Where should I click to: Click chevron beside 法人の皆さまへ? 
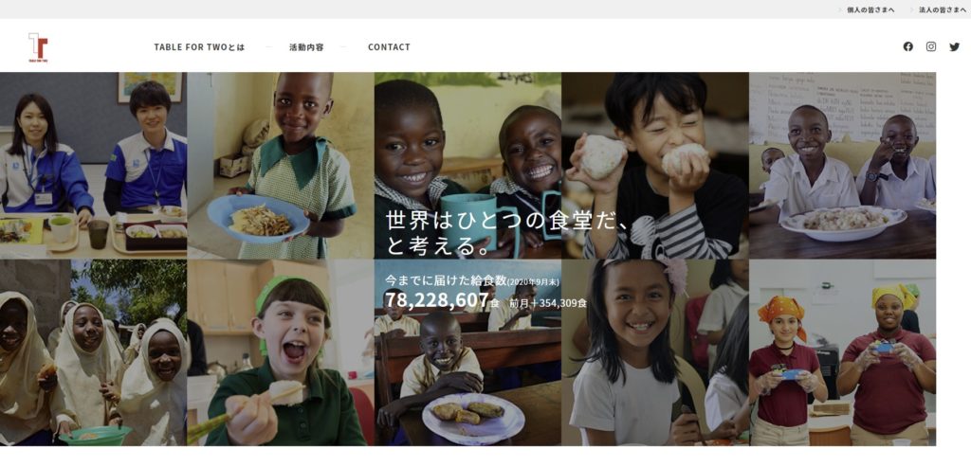point(912,9)
